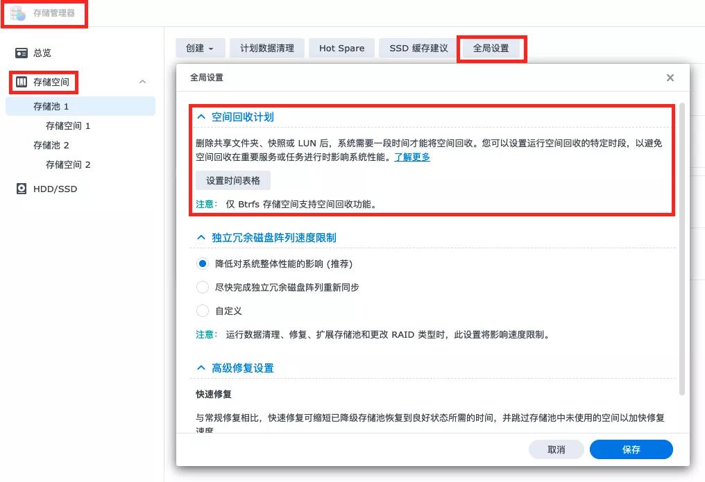Open the HDD/SSD section icon
This screenshot has height=482, width=705.
[x=22, y=188]
